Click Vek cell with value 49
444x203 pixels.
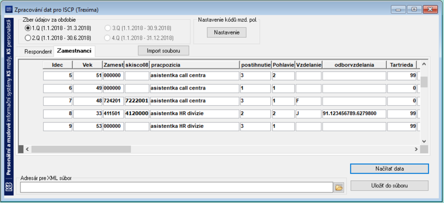(x=88, y=88)
